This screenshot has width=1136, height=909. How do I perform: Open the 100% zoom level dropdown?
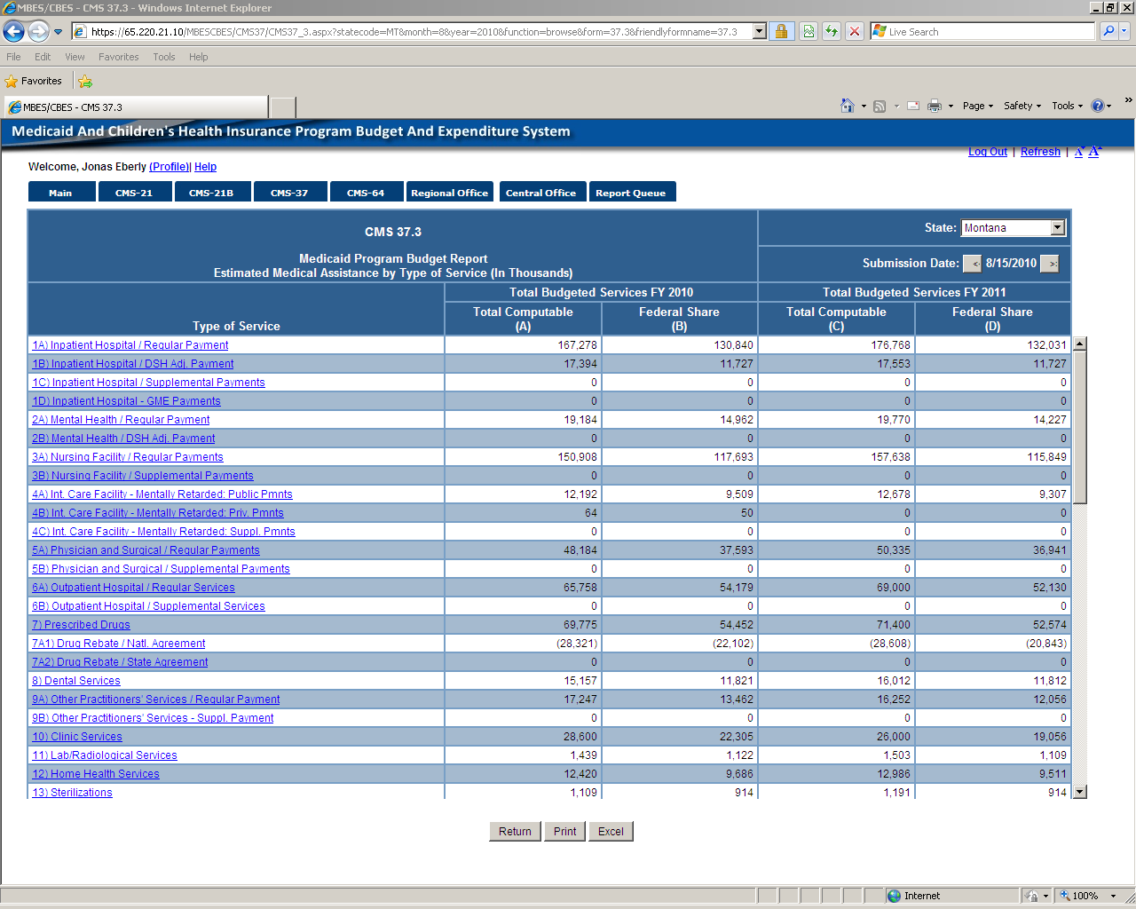click(1113, 896)
